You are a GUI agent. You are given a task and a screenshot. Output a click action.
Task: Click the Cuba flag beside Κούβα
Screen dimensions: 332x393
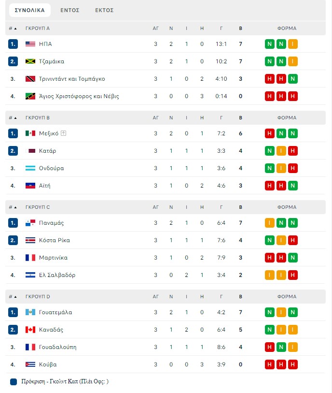(x=30, y=364)
